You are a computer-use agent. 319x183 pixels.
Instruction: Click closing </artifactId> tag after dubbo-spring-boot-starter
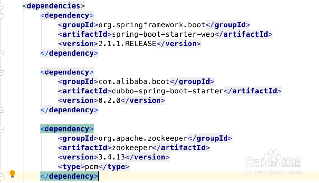click(x=252, y=91)
